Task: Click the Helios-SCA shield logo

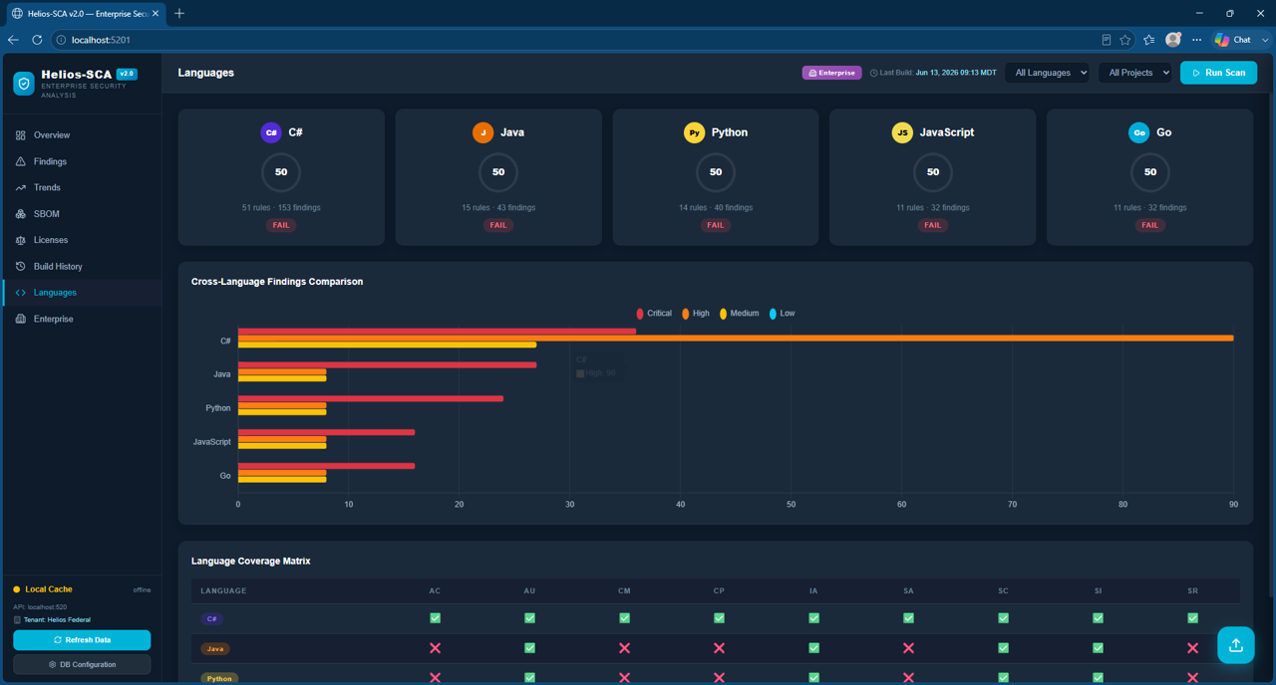Action: click(24, 84)
